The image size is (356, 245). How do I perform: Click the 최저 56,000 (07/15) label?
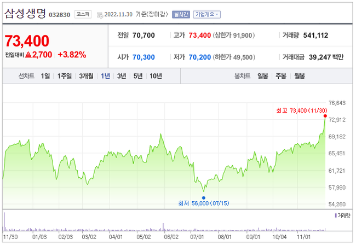tap(204, 203)
